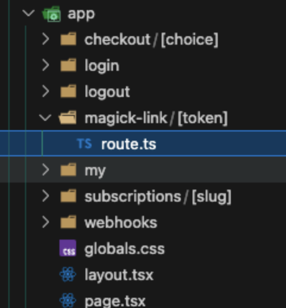This screenshot has width=286, height=308.
Task: Expand the checkout/[choice] folder chevron
Action: pos(46,39)
